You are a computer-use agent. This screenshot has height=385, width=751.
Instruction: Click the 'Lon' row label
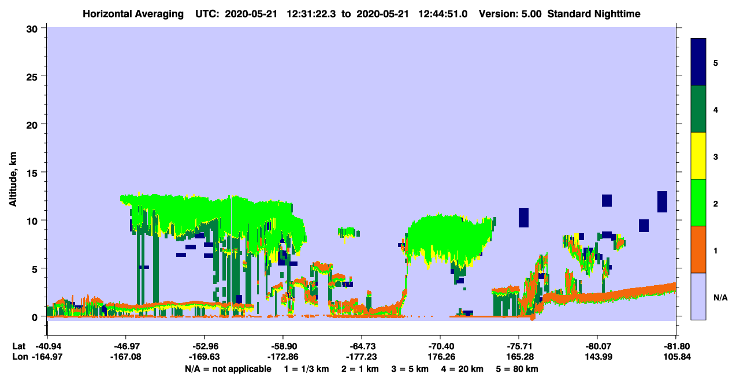point(20,357)
